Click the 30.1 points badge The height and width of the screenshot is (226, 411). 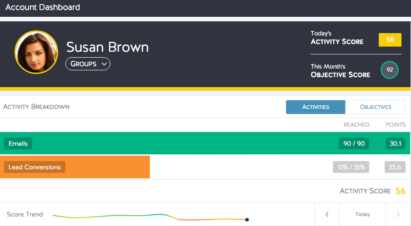coord(395,143)
